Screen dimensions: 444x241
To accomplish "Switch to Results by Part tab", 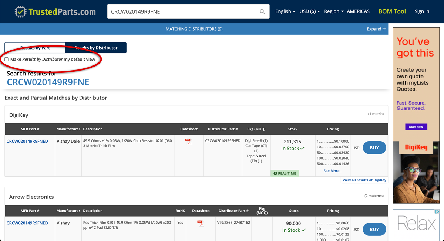I will (35, 48).
